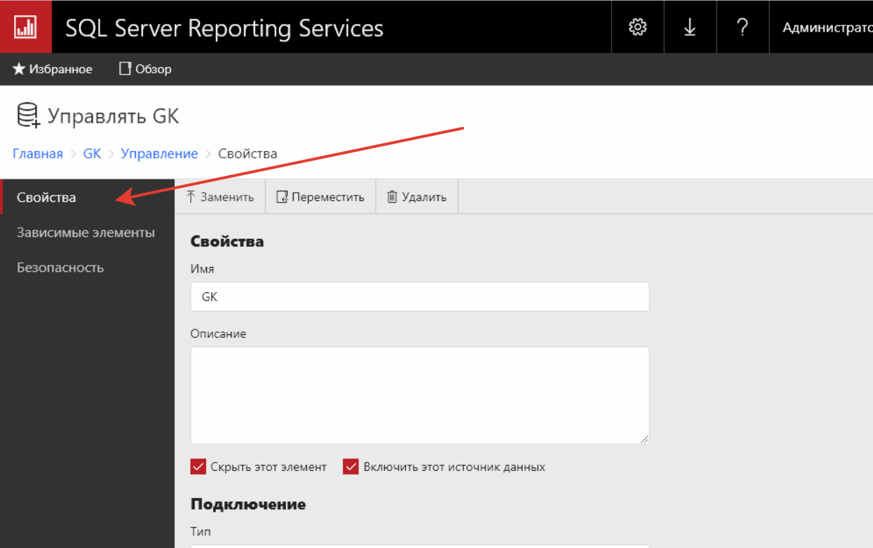Click the Свойства breadcrumb text

[248, 153]
